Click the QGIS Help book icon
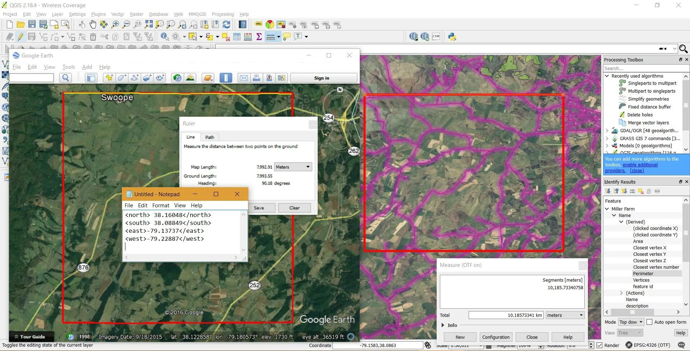 click(243, 24)
